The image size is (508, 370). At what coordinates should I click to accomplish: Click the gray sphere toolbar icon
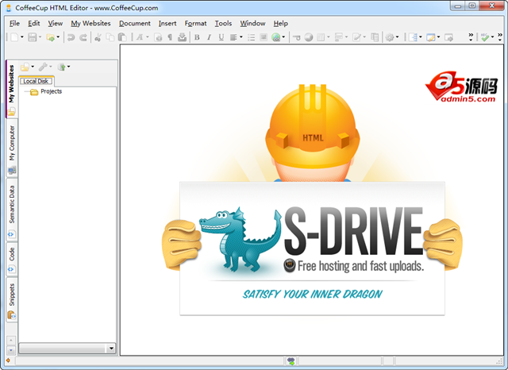pos(309,37)
